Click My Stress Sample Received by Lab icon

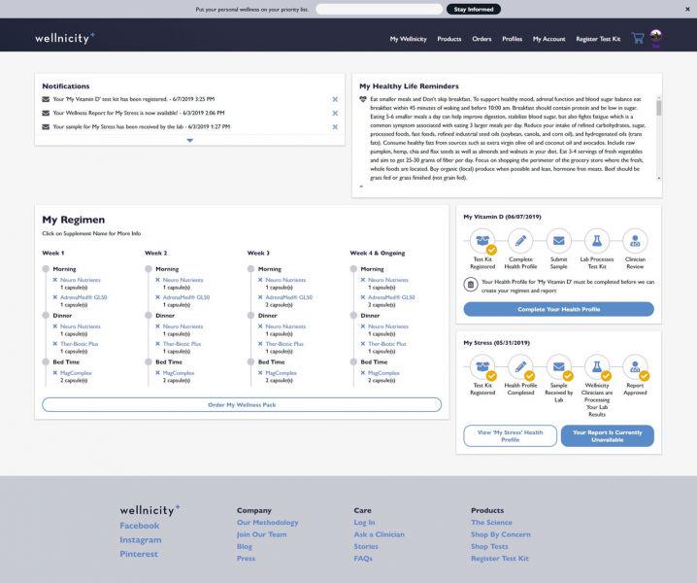tap(559, 366)
